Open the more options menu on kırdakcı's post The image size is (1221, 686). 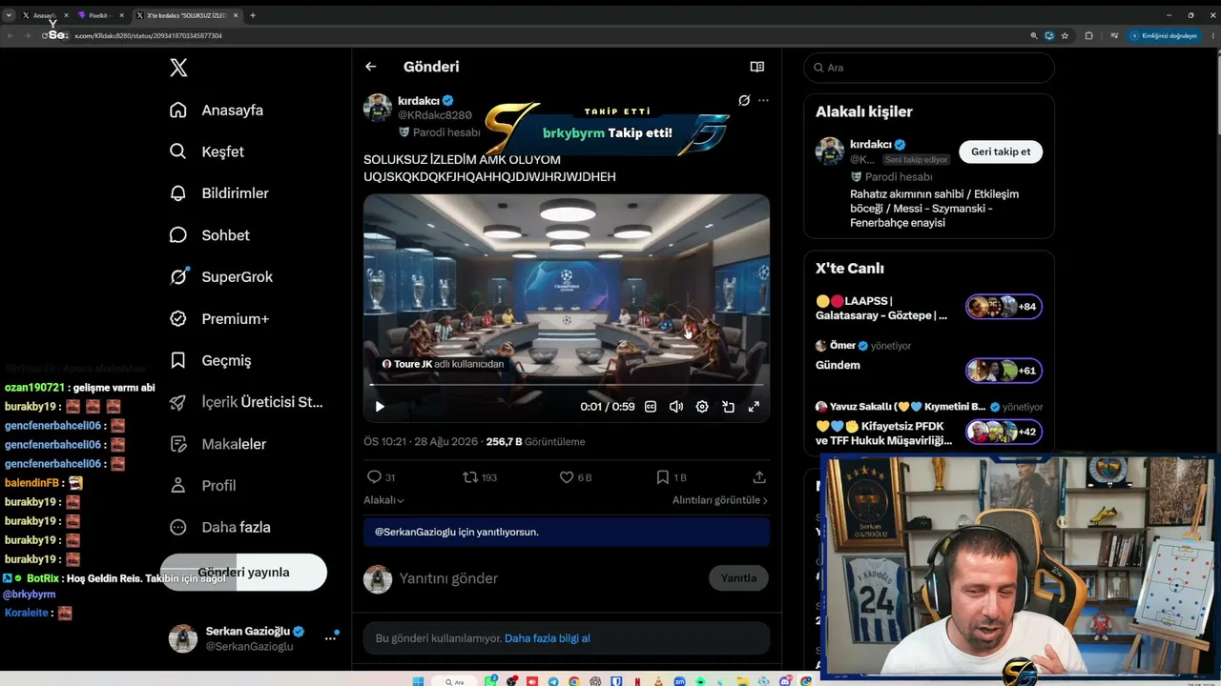click(x=763, y=100)
